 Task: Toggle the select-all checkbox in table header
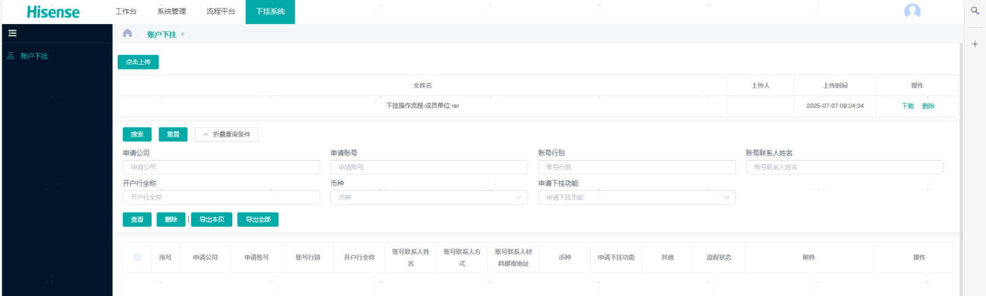coord(137,257)
